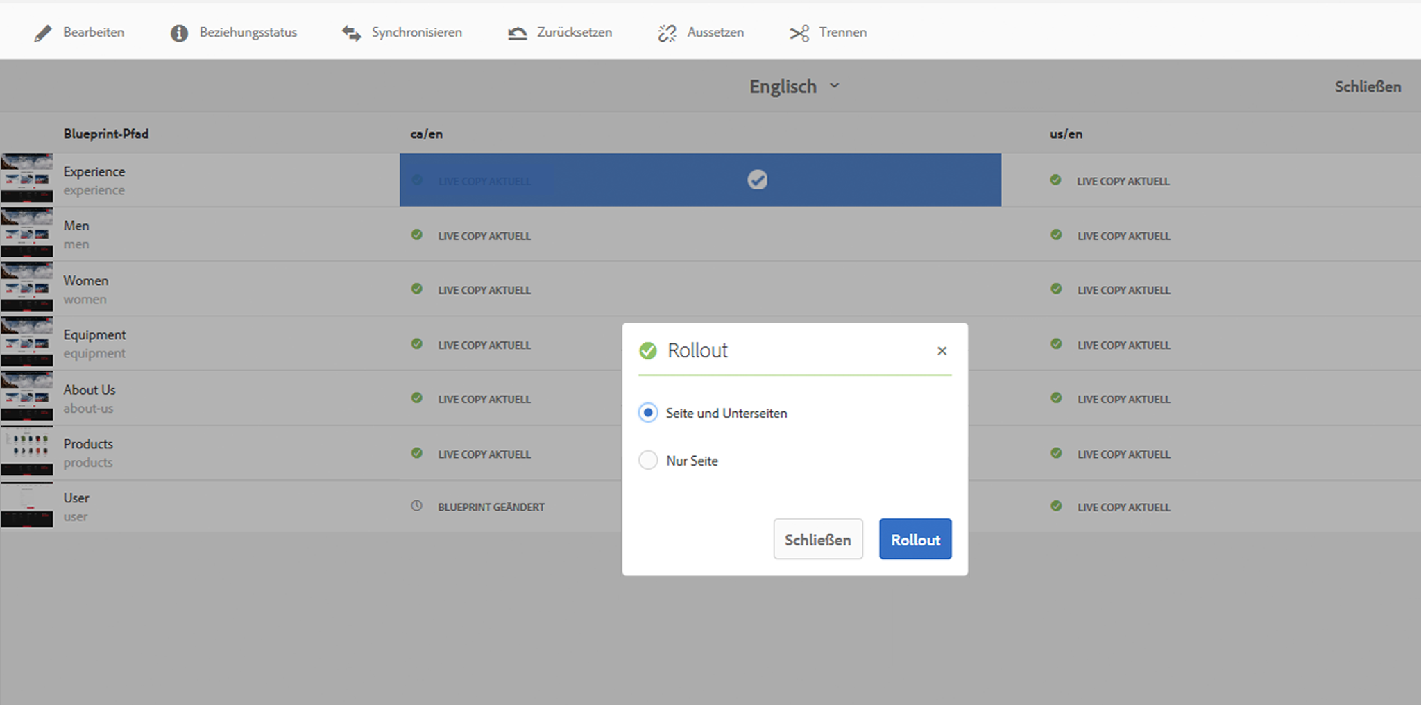Toggle the selected Experience ca/en cell checkmark

click(x=757, y=180)
